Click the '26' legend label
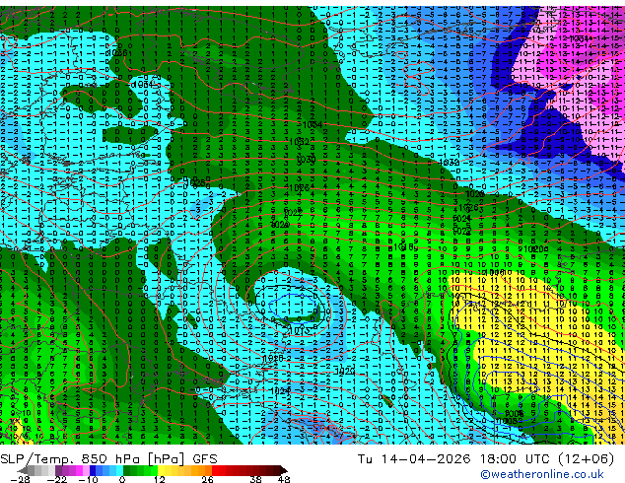Image resolution: width=625 pixels, height=483 pixels. point(207,479)
